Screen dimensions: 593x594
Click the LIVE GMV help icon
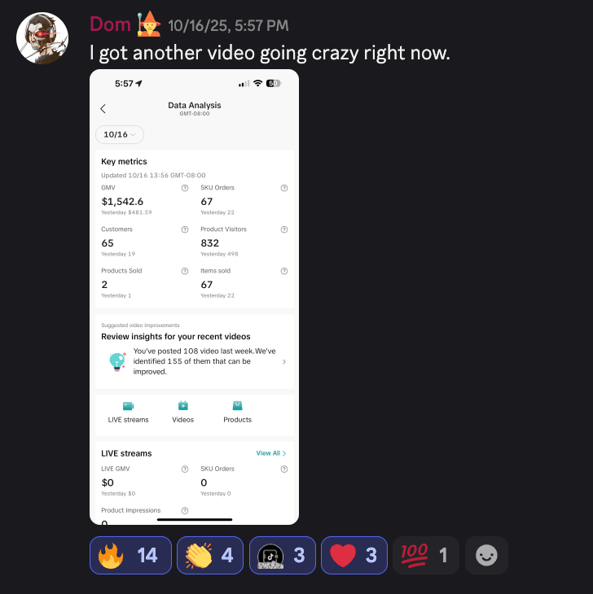click(185, 470)
